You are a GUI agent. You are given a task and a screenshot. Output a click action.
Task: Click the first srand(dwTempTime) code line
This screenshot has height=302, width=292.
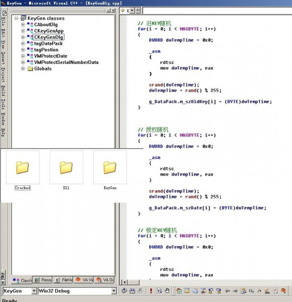click(x=174, y=85)
